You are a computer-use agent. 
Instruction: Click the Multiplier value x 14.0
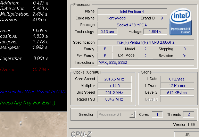click(114, 86)
